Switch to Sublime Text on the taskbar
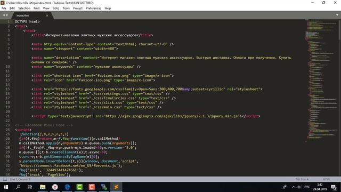This screenshot has height=192, width=341. coord(116,187)
